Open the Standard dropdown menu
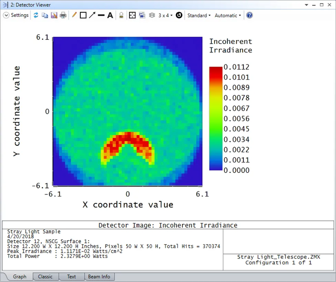336x282 pixels. click(x=199, y=15)
